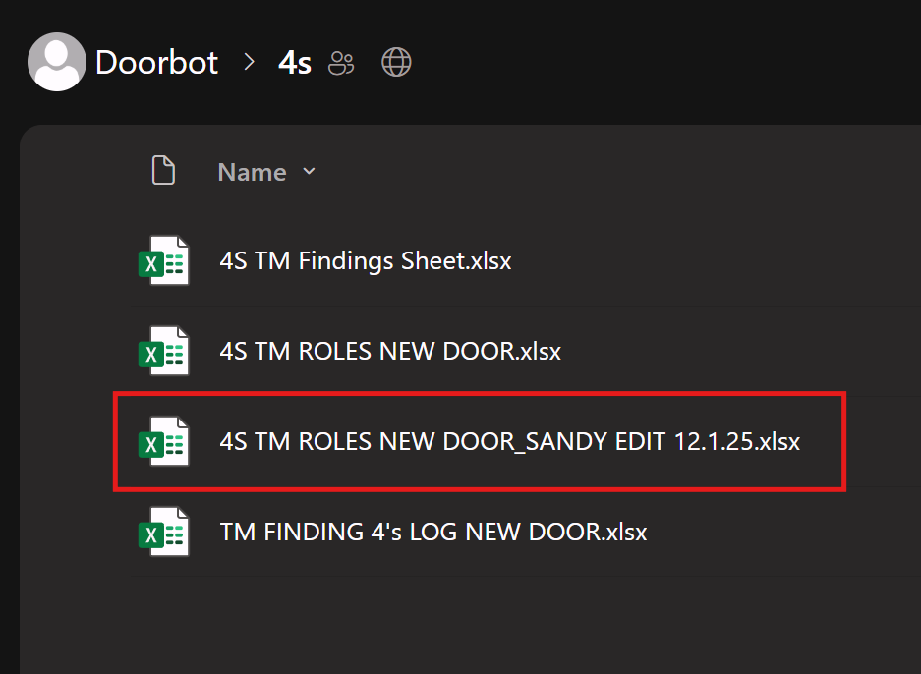Screen dimensions: 921x674
Task: Click the file type column header icon
Action: [163, 171]
